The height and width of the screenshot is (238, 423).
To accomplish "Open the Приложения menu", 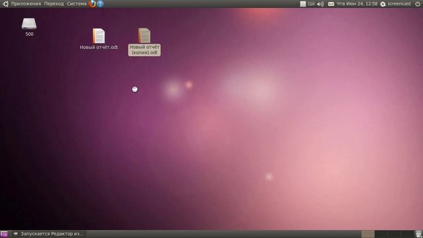I will click(26, 4).
